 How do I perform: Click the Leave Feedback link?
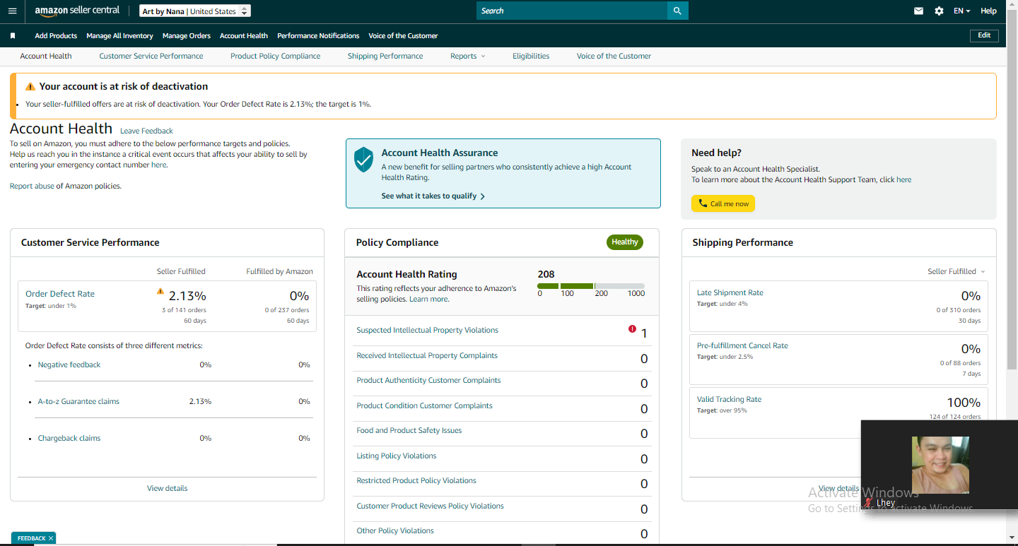click(x=146, y=131)
